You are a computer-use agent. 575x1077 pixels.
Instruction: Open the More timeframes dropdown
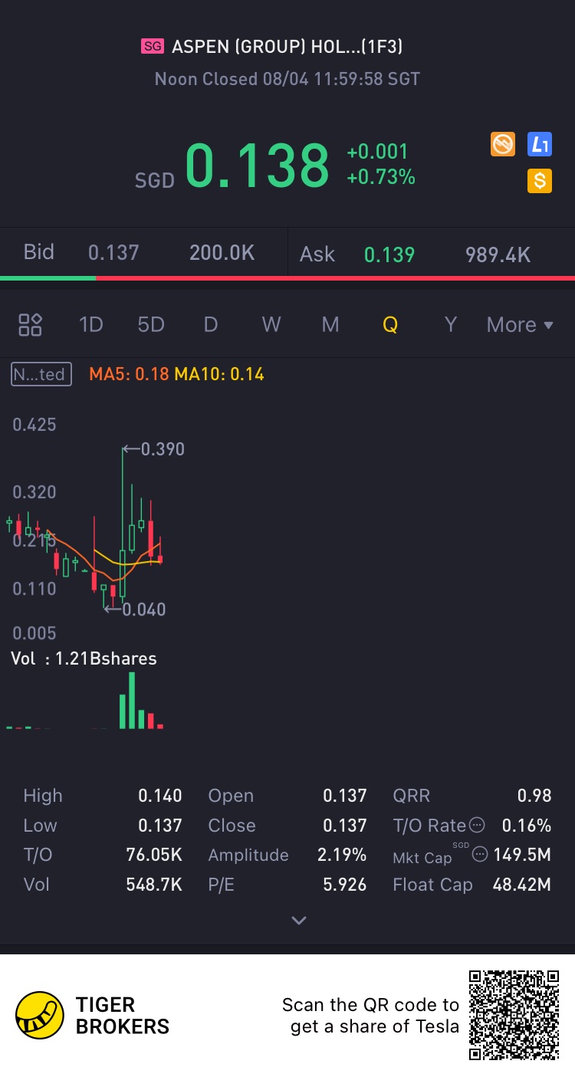click(x=520, y=325)
